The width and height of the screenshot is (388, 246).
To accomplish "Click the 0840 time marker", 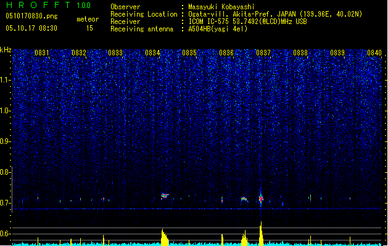I will click(374, 53).
